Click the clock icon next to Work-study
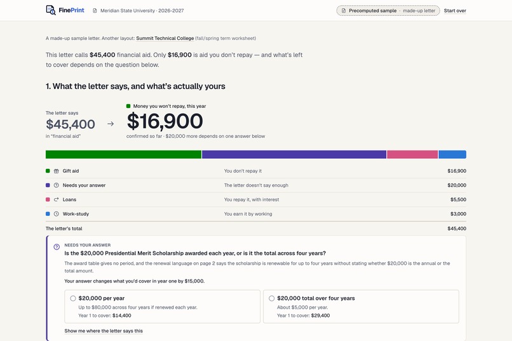Viewport: 512px width, 341px height. [56, 214]
